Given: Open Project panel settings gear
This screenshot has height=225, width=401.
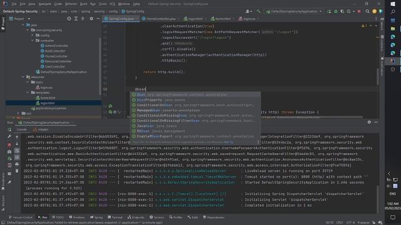Looking at the screenshot, I should click(91, 19).
